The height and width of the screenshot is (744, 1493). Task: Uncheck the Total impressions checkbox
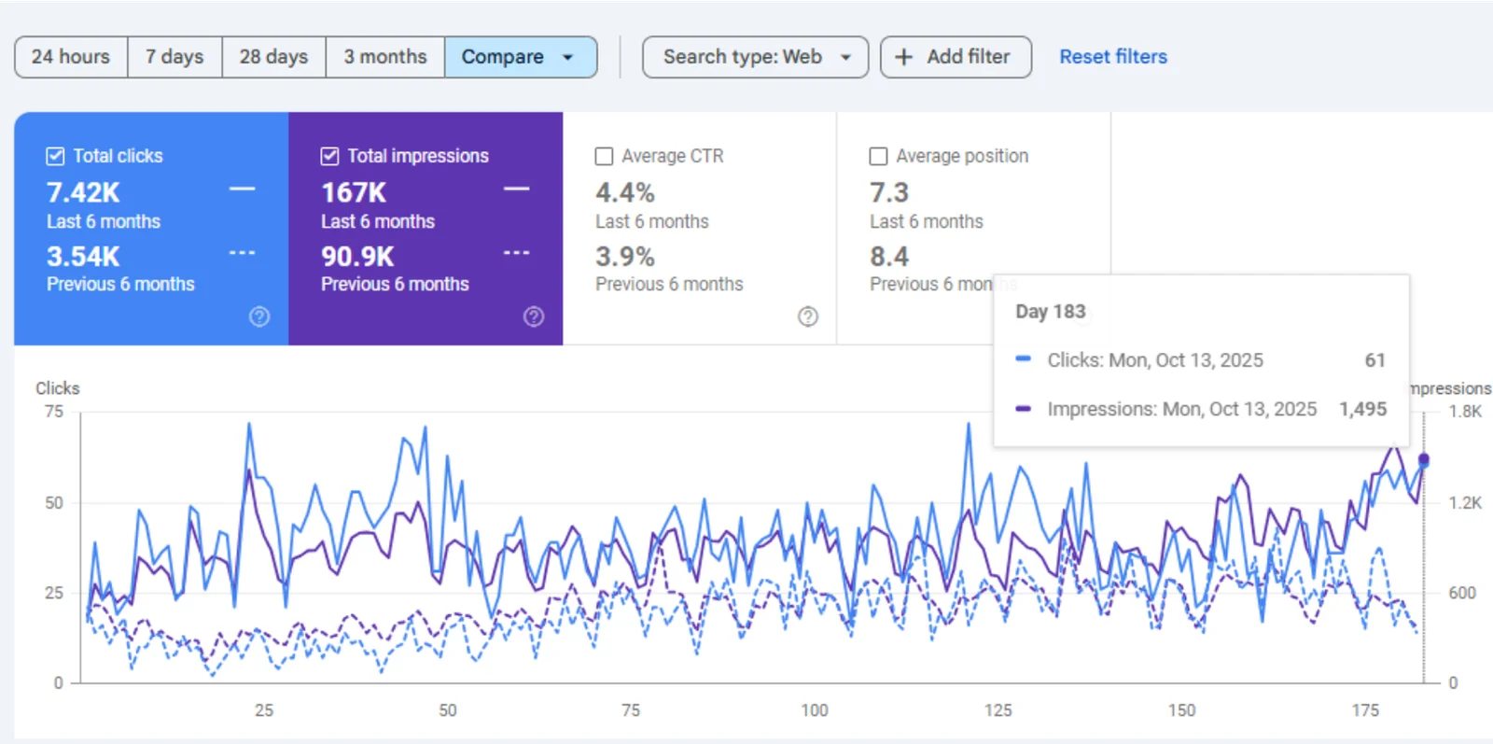tap(329, 156)
